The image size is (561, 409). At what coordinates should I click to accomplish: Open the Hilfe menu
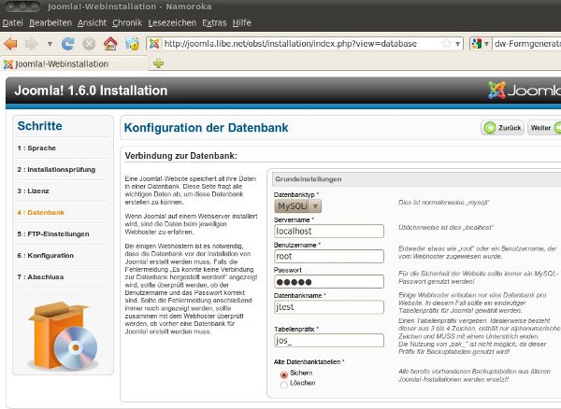click(242, 22)
